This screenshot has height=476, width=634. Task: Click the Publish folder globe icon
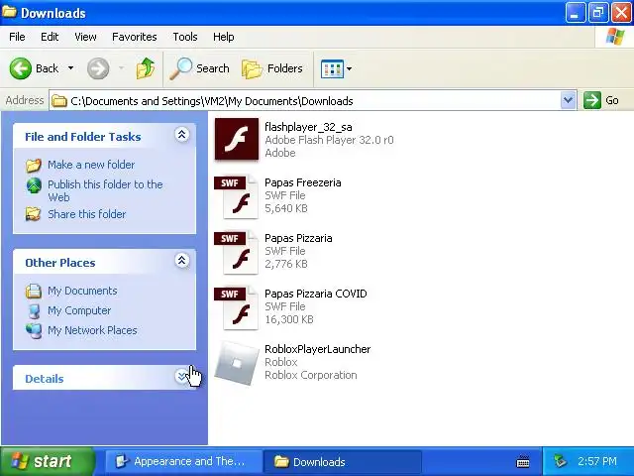34,185
